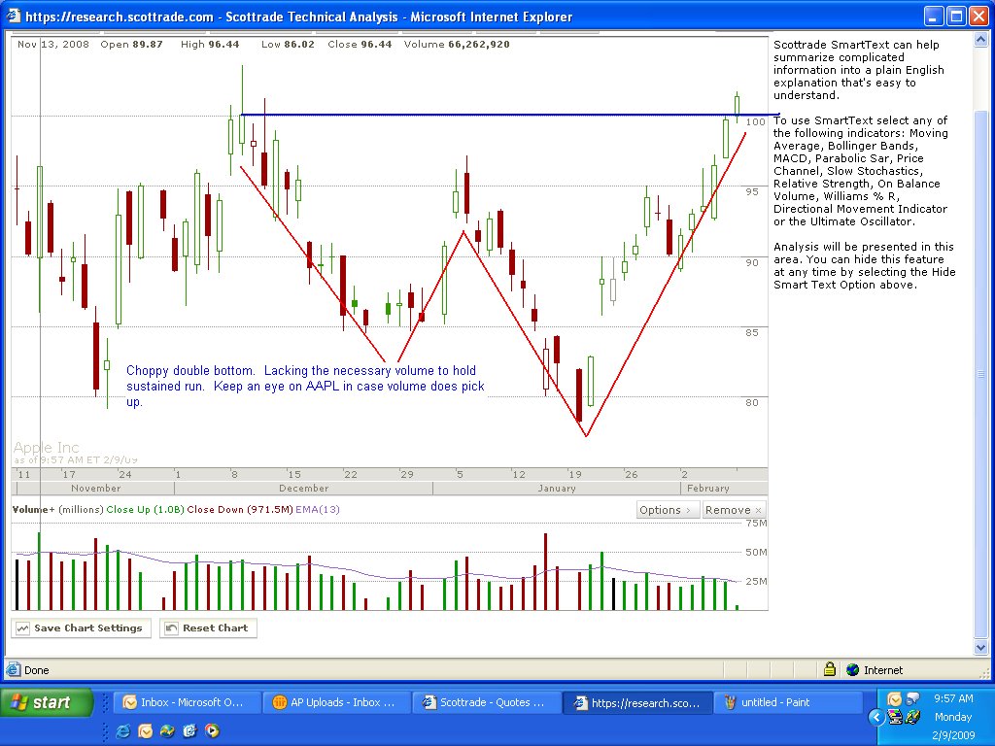
Task: Click the Save Chart Settings button
Action: click(82, 628)
